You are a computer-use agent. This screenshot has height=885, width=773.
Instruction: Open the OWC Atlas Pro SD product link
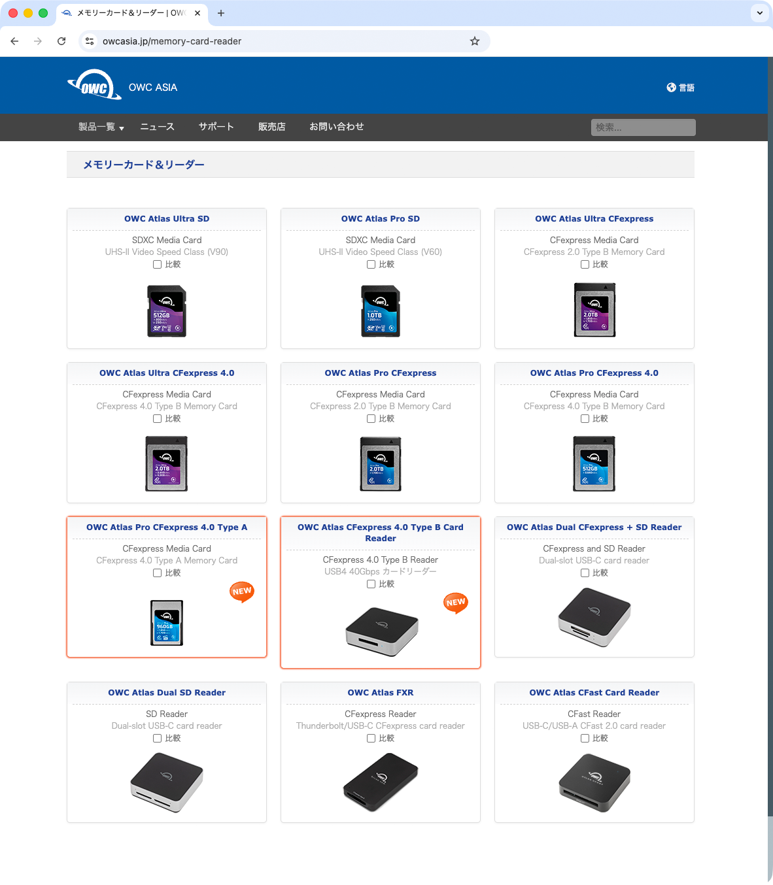[380, 218]
